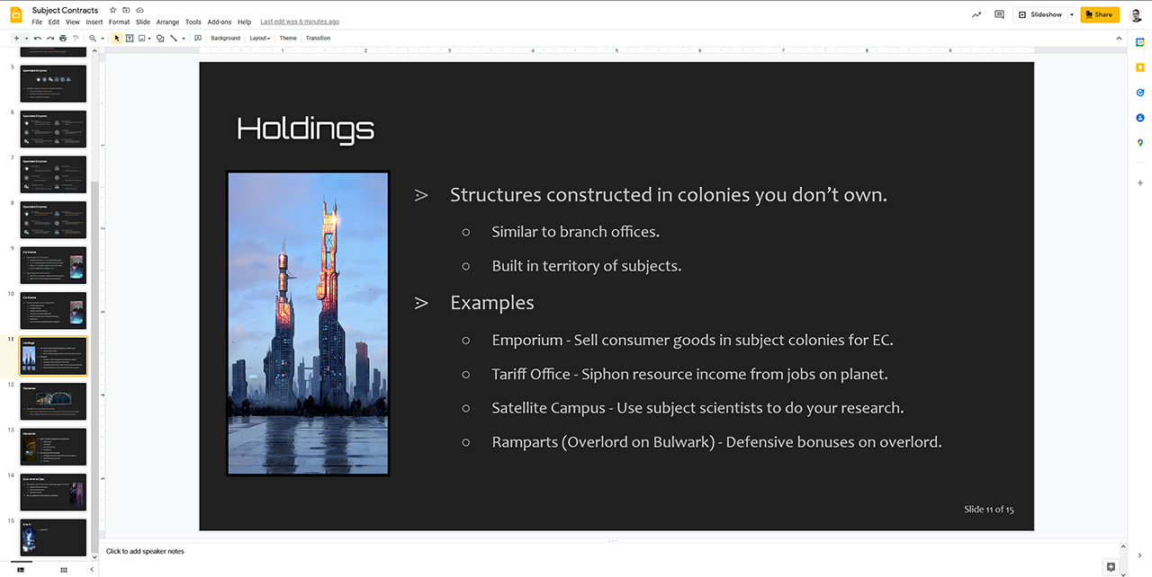Click the Share button
The image size is (1152, 577).
point(1100,14)
